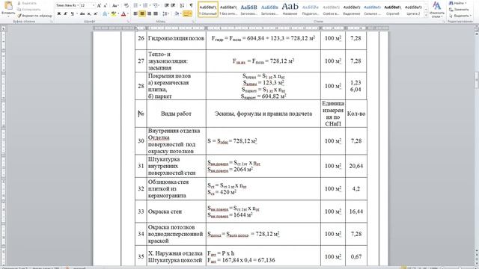Click the horizontal ruler above the page

pos(241,28)
